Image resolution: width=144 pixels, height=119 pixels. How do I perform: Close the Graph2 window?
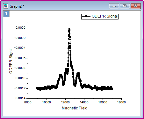click(136, 6)
